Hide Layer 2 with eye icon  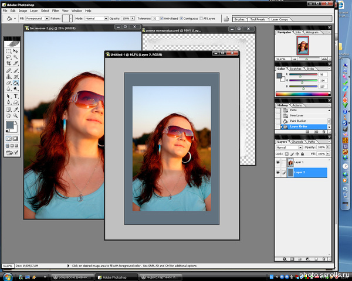[278, 172]
